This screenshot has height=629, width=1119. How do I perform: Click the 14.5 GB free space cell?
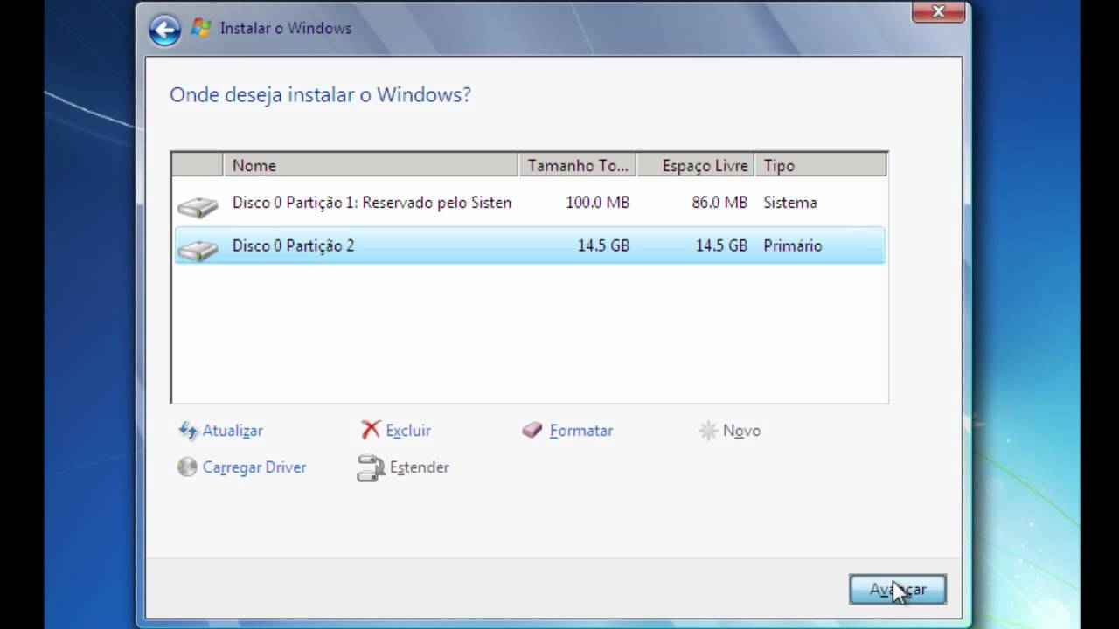coord(721,245)
